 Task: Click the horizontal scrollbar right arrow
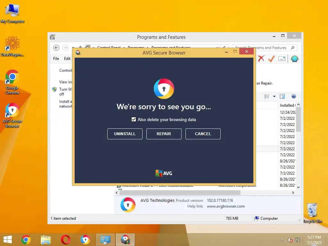(x=293, y=193)
